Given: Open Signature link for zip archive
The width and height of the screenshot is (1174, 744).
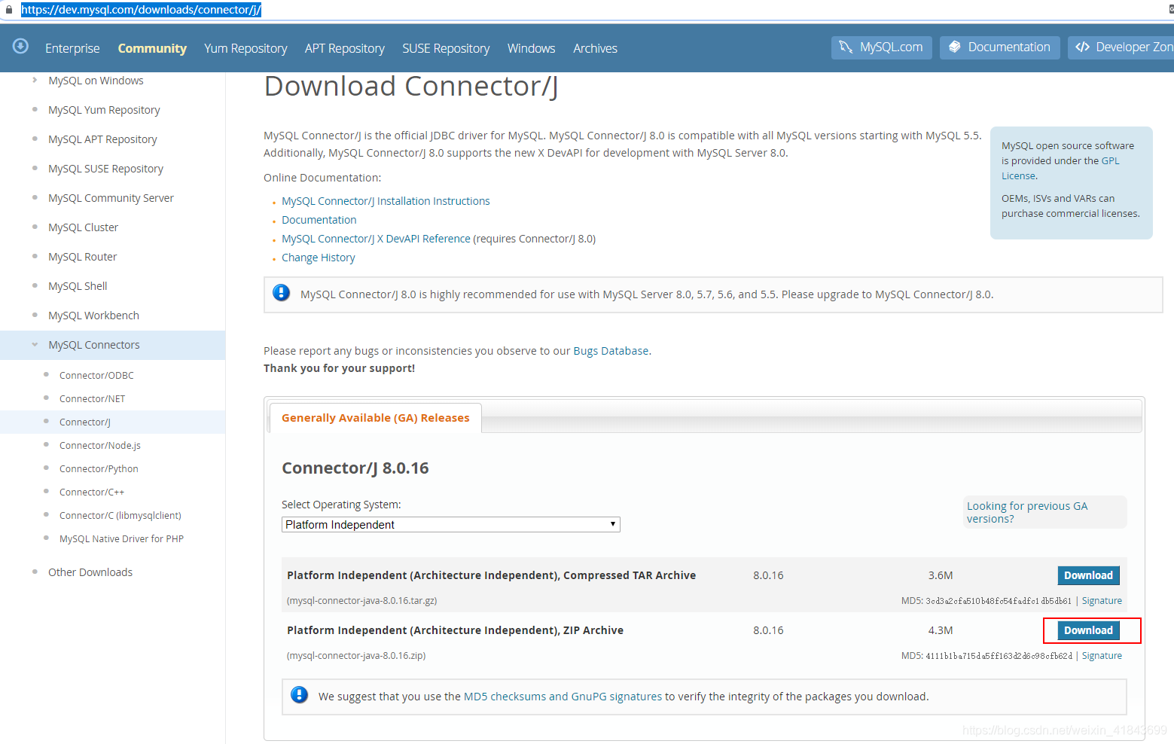Looking at the screenshot, I should coord(1102,656).
